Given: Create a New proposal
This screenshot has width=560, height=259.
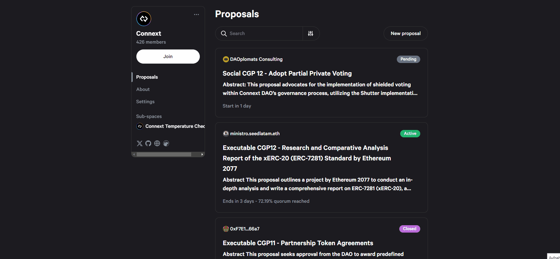Looking at the screenshot, I should point(405,33).
